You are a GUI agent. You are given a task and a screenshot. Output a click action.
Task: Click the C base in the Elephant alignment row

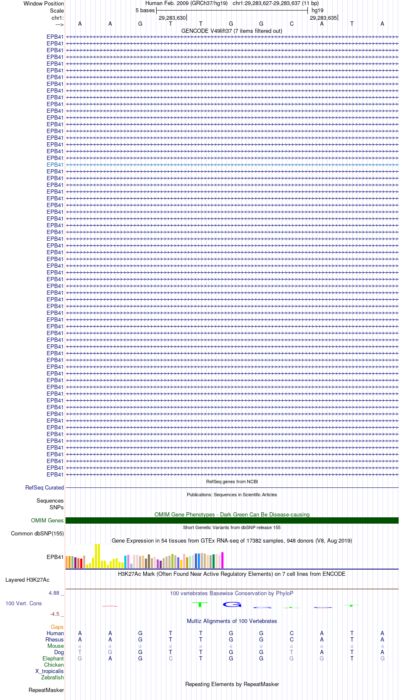[171, 659]
